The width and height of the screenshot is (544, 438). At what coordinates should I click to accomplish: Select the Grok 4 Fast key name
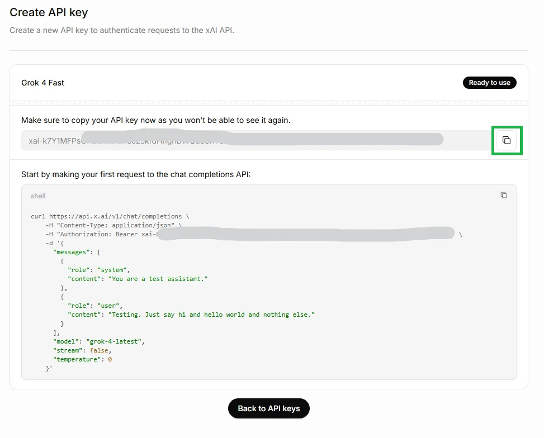(43, 83)
